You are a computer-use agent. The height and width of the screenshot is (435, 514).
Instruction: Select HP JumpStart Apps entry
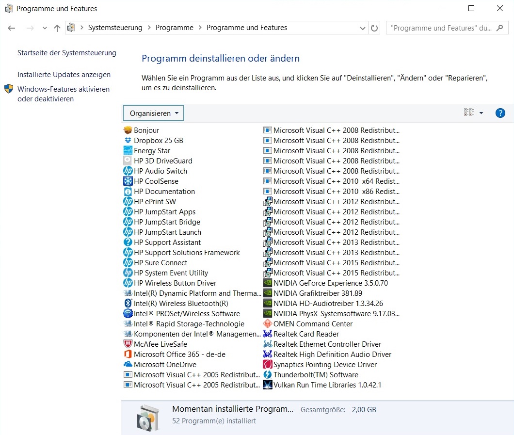[x=160, y=211]
